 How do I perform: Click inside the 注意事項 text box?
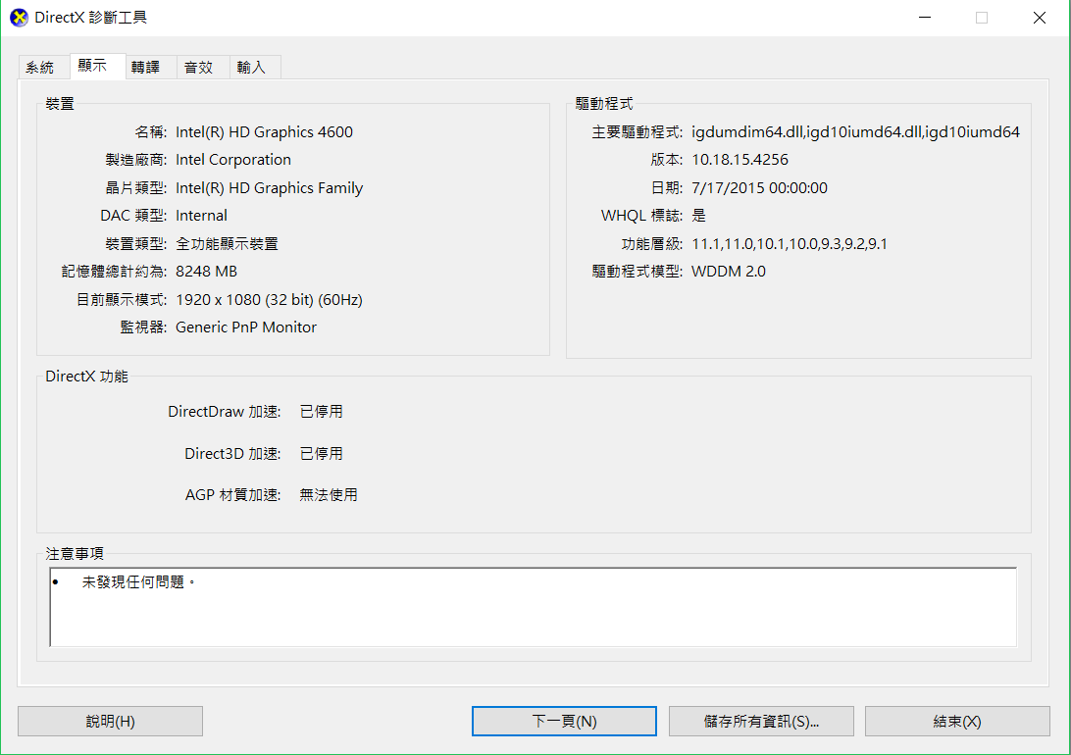(533, 607)
